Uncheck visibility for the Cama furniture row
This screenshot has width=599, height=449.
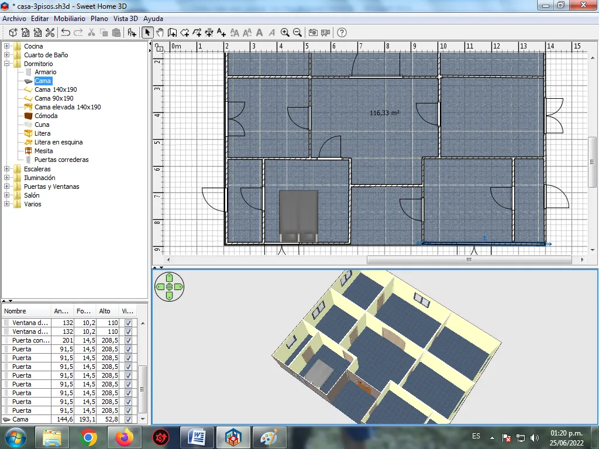click(x=128, y=419)
